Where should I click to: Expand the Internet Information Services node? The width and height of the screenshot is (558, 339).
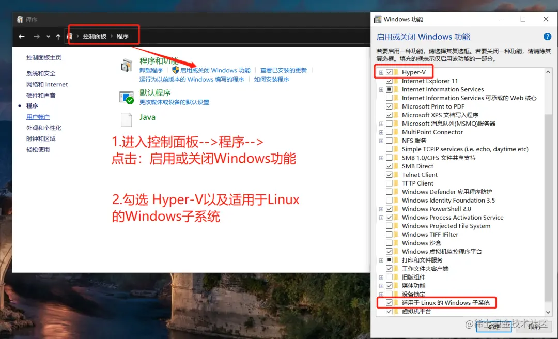click(381, 90)
